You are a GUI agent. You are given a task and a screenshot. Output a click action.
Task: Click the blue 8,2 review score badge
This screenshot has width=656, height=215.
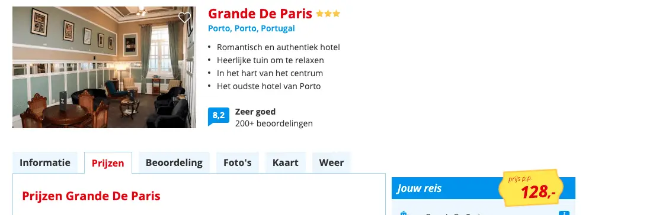point(219,116)
